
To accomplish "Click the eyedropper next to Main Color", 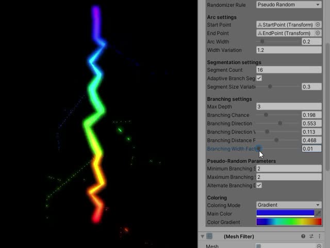I will click(x=318, y=213).
